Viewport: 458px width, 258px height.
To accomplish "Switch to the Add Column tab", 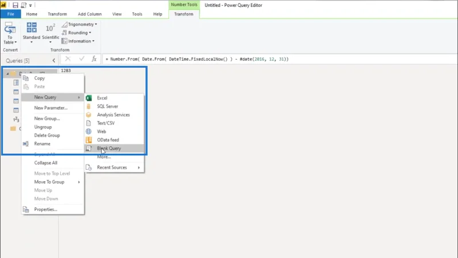I will [x=90, y=14].
